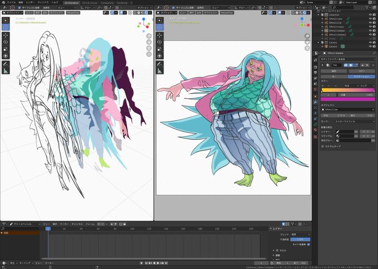Toggle the Use Lights checkbox in layer panel

pyautogui.click(x=309, y=245)
